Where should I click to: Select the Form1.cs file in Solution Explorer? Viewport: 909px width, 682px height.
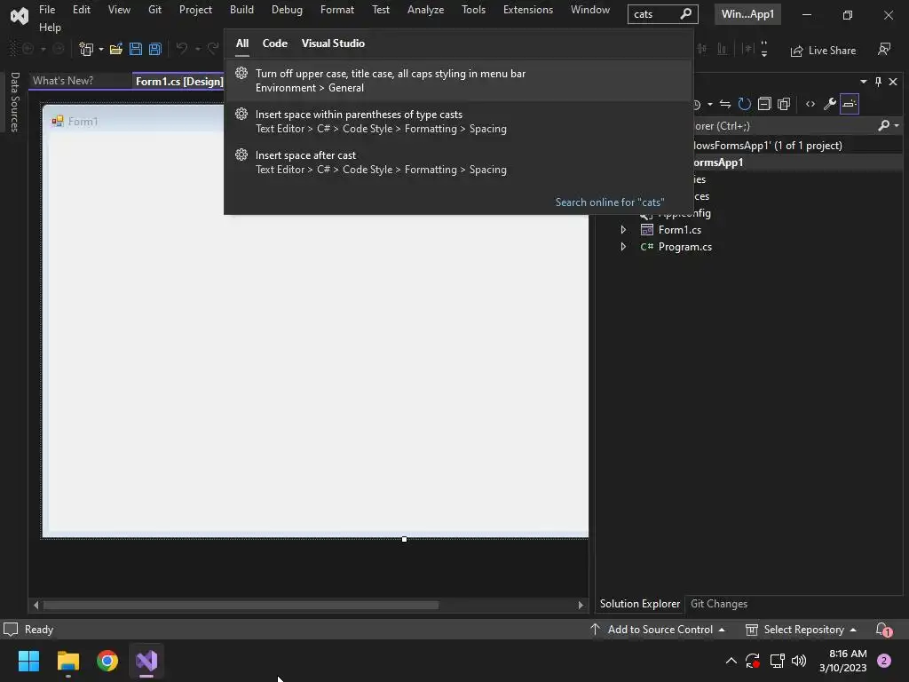tap(679, 230)
